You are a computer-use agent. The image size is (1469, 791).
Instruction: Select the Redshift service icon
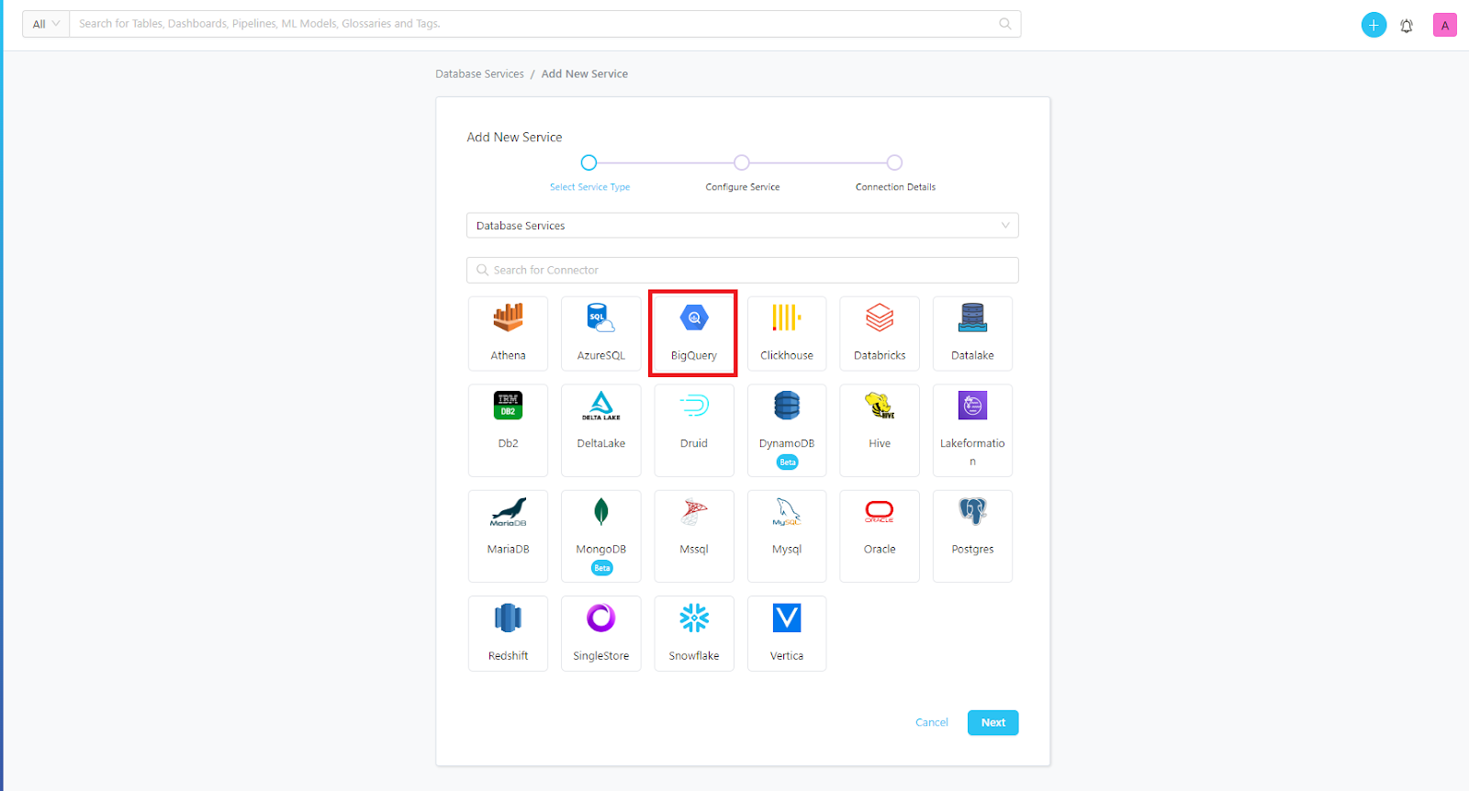coord(508,618)
